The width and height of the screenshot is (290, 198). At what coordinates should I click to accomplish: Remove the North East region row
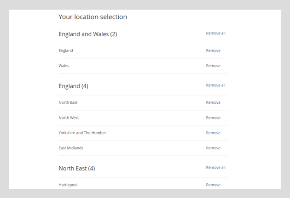[213, 102]
